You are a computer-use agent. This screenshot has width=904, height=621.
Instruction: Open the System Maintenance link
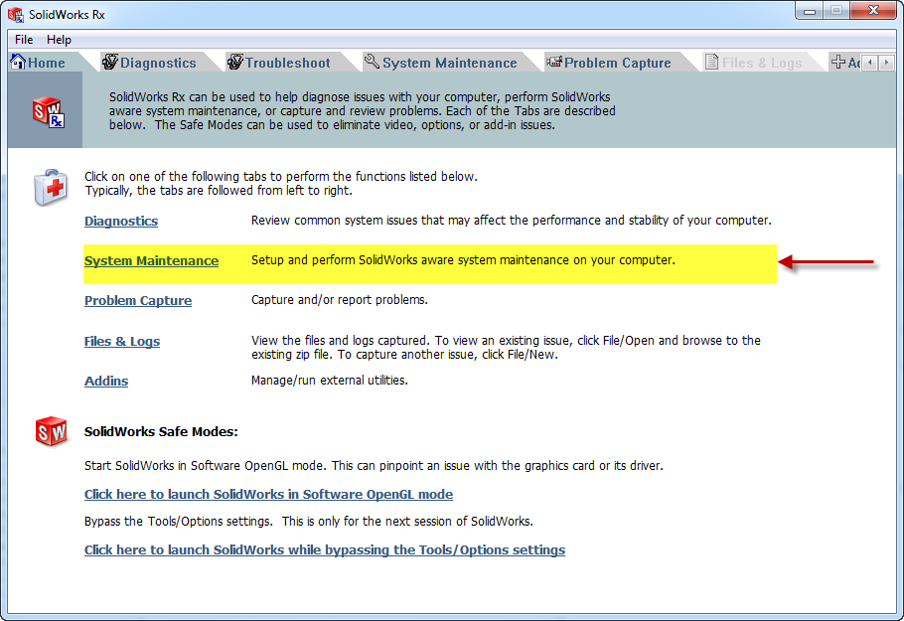point(151,260)
